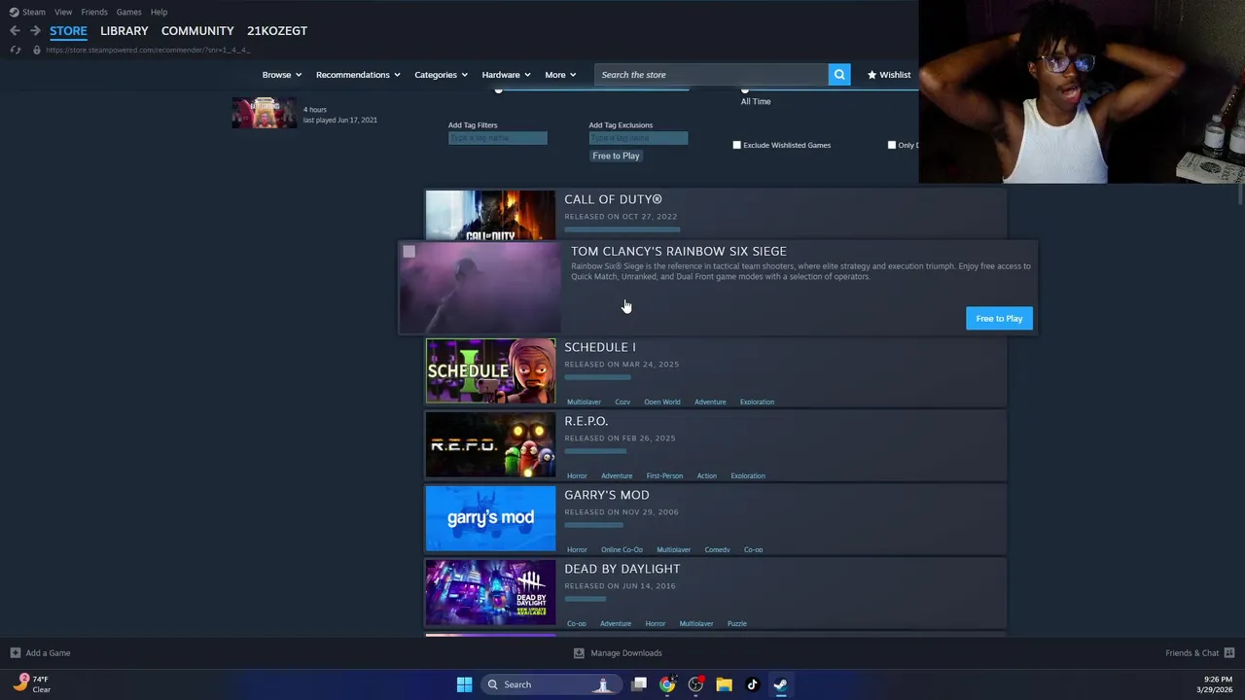1245x700 pixels.
Task: Click the Friends & Chat icon
Action: (x=1229, y=653)
